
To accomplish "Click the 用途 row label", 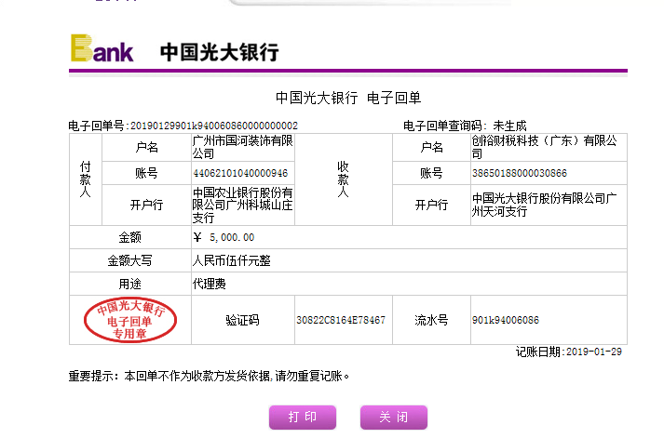I will (x=129, y=284).
